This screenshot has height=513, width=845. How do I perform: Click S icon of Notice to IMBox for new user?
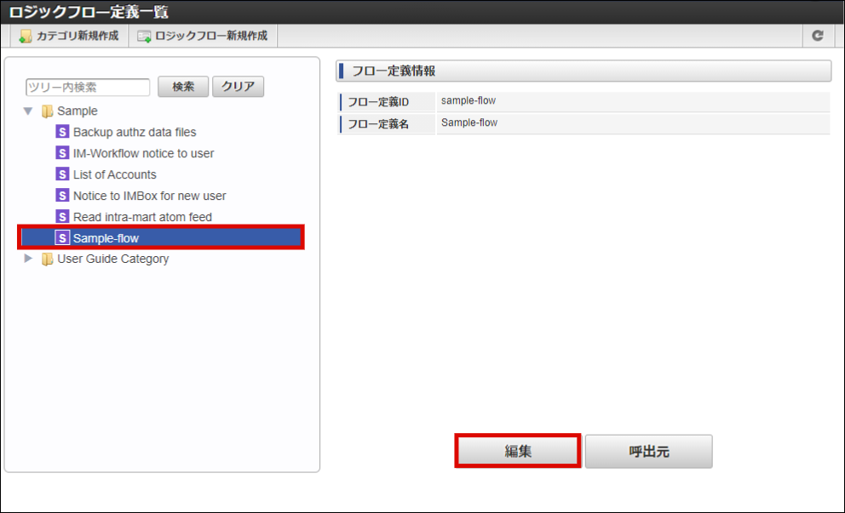point(62,196)
